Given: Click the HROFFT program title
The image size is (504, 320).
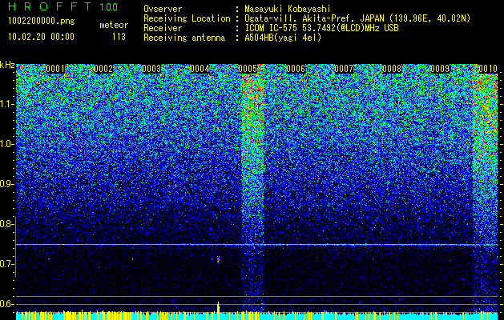Looking at the screenshot, I should pos(50,6).
